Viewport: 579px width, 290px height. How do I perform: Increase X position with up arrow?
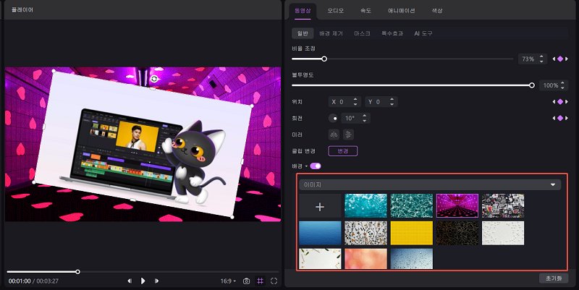click(x=355, y=100)
